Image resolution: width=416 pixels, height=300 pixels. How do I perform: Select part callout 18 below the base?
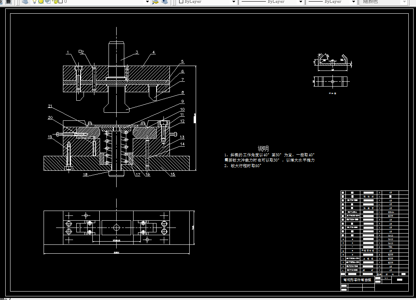85,174
